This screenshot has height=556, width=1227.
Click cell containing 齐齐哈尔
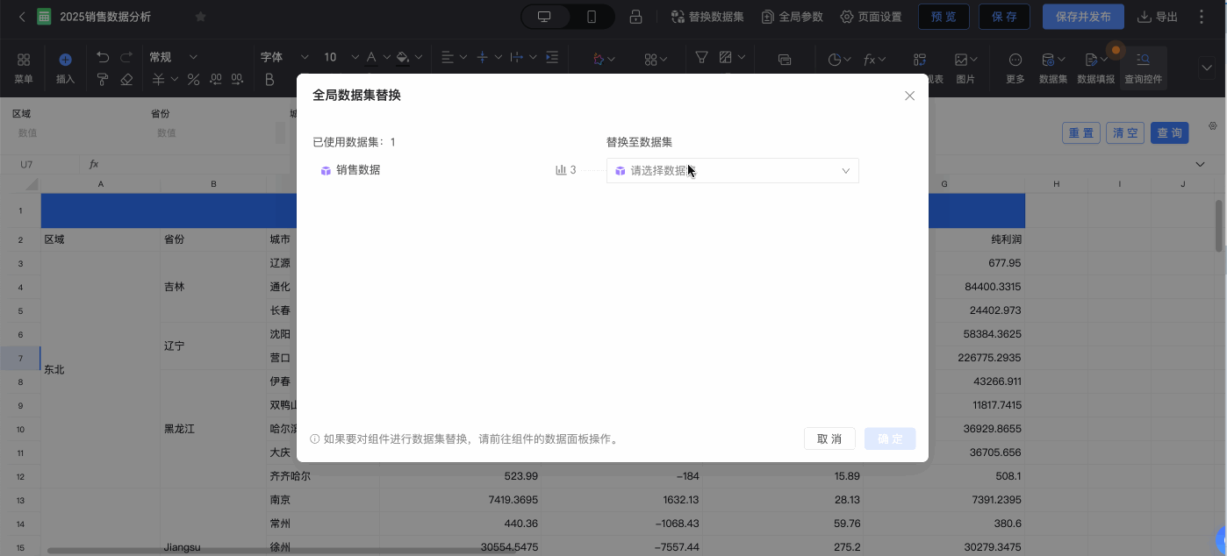tap(323, 476)
